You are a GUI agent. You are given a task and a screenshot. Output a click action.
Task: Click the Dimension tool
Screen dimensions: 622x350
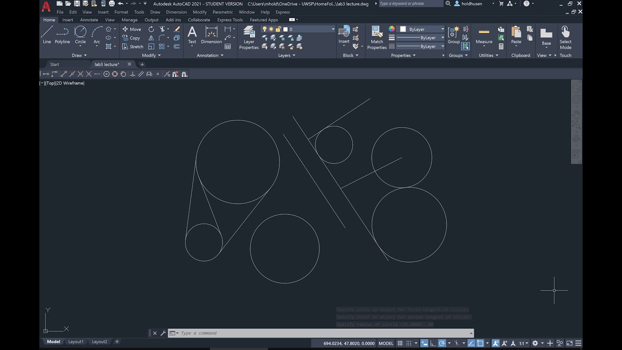(211, 35)
